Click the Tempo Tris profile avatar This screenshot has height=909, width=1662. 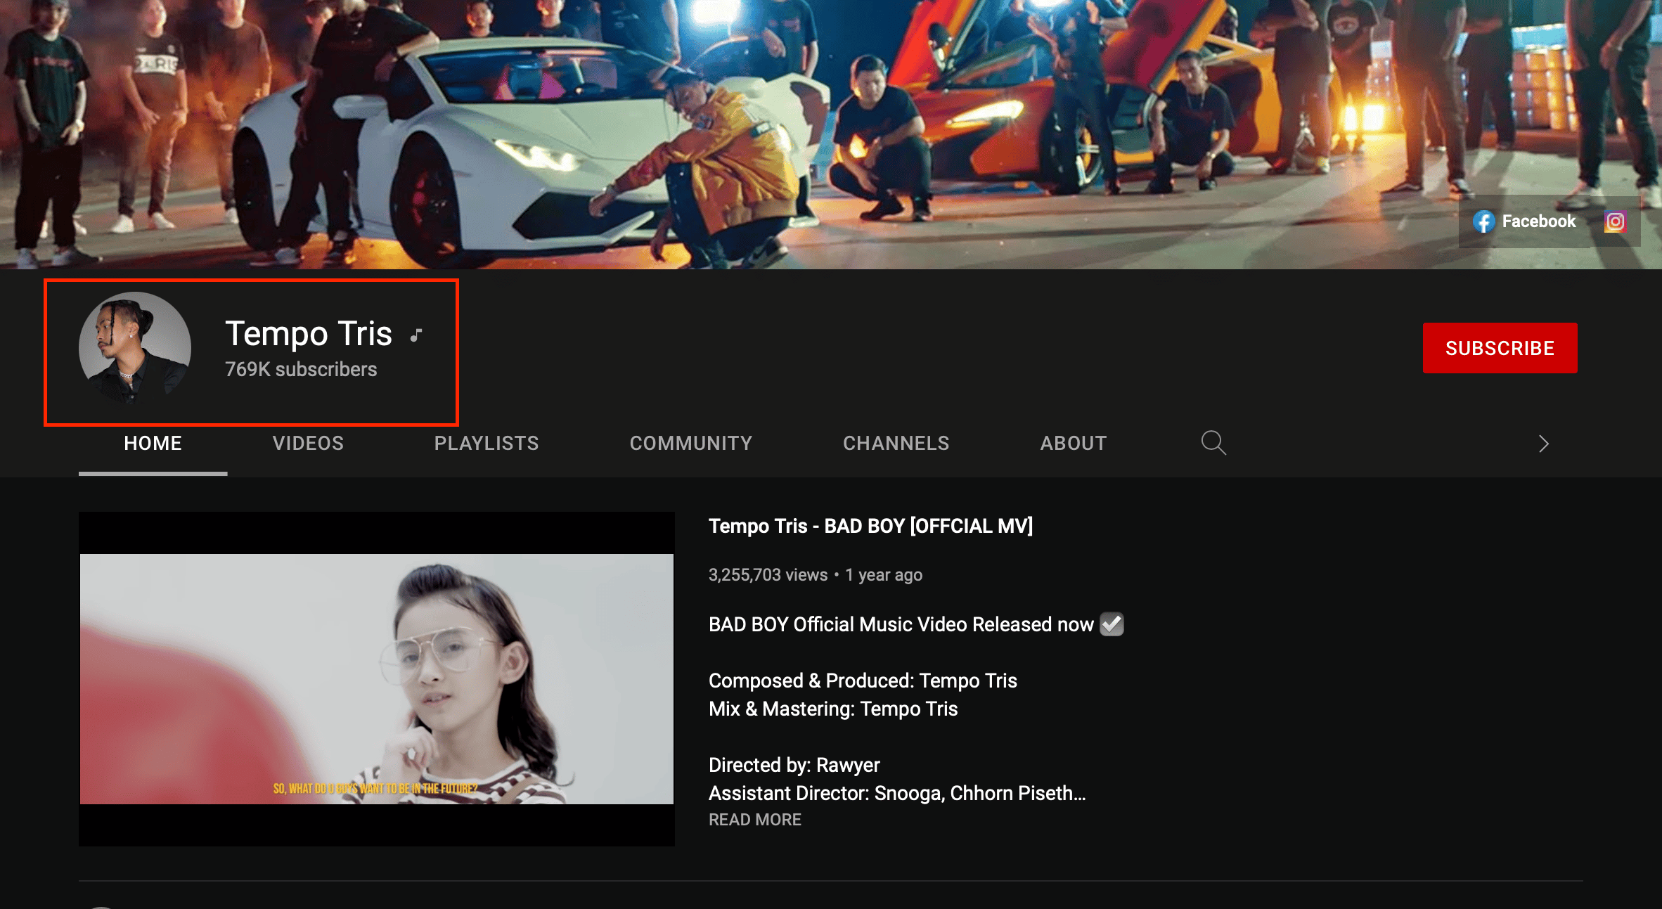click(135, 348)
